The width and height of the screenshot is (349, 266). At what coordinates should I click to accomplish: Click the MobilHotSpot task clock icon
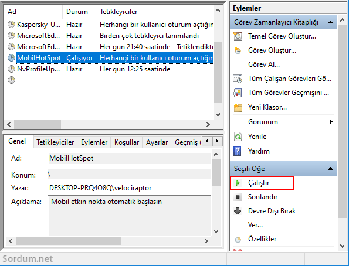coord(11,58)
